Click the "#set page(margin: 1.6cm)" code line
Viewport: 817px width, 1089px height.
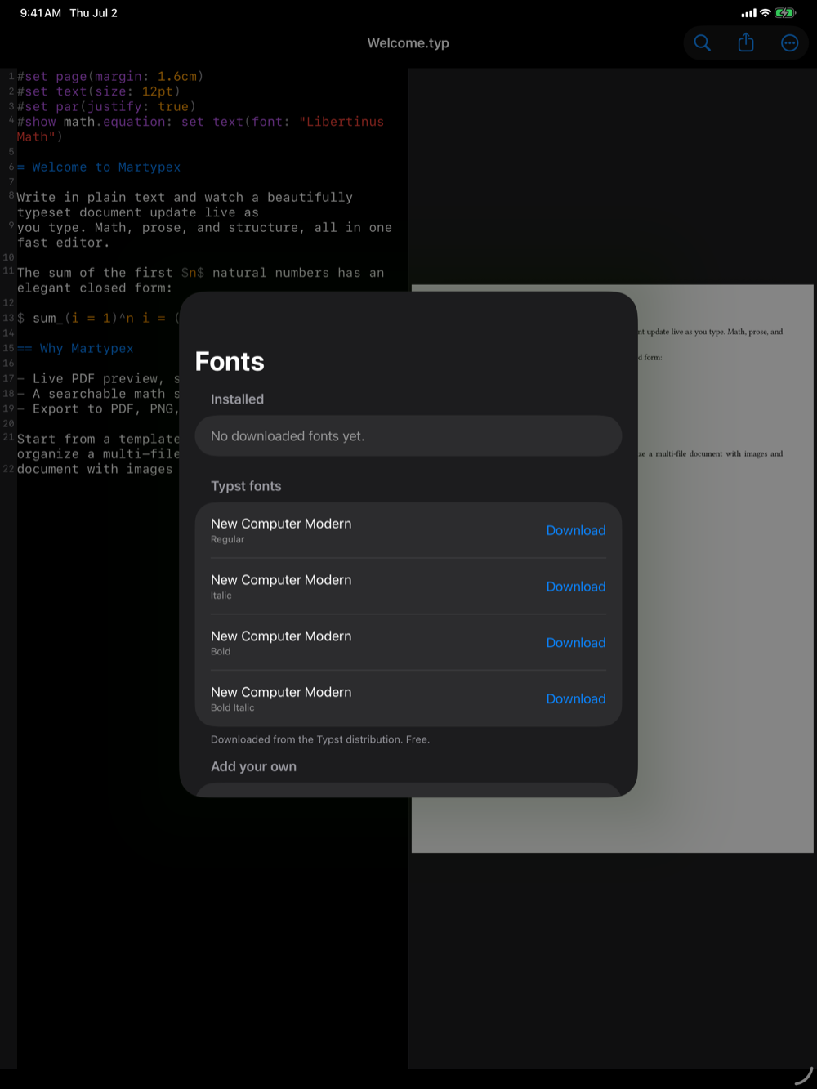[x=110, y=77]
